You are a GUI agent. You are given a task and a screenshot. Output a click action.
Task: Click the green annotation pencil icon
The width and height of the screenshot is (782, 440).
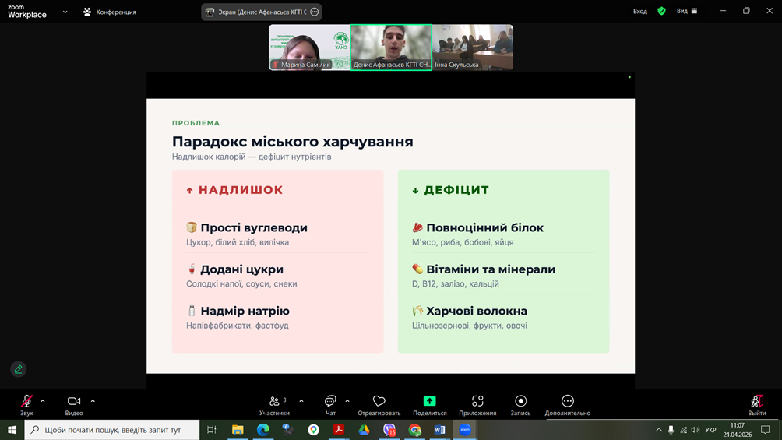(19, 369)
